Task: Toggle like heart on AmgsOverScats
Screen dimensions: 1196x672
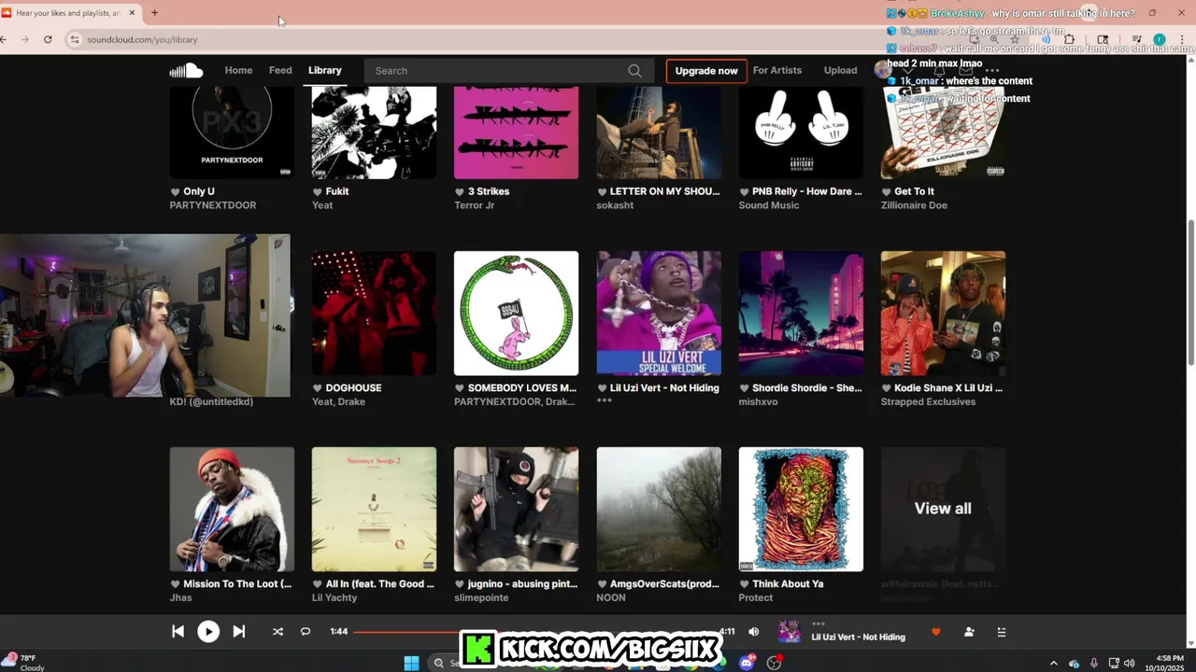Action: 602,584
